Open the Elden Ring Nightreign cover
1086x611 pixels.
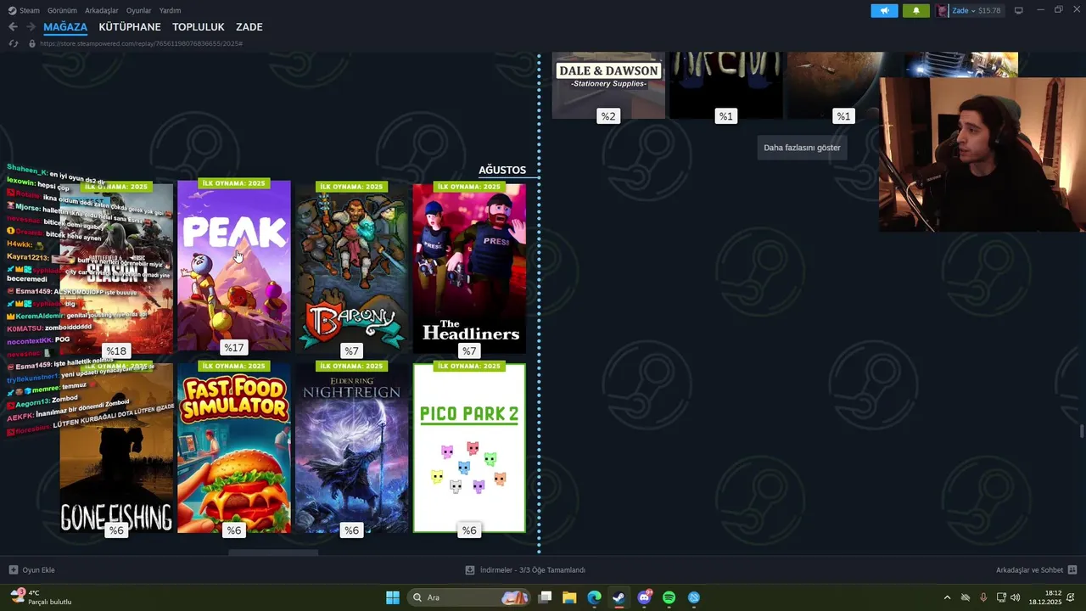point(351,447)
